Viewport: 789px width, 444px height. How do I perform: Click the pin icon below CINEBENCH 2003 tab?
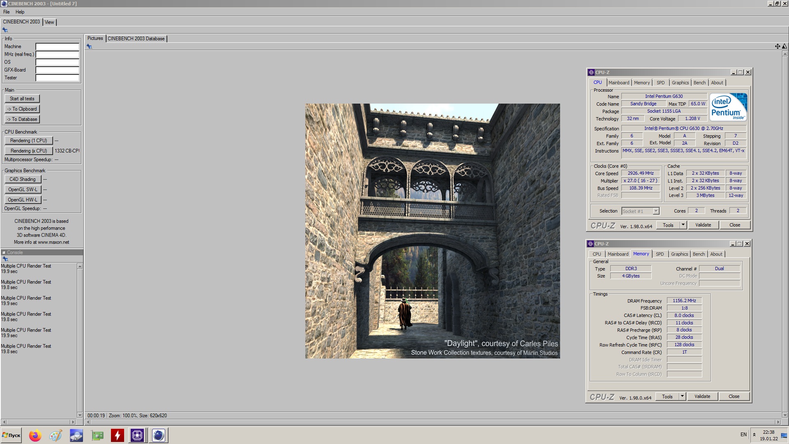pyautogui.click(x=5, y=30)
